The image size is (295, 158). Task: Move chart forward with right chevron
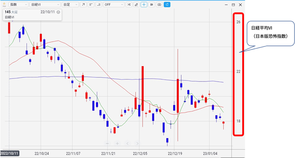(137, 143)
